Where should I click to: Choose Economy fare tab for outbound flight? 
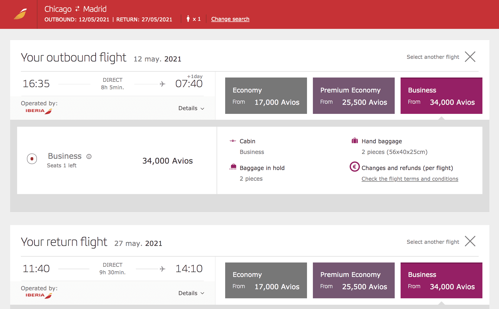pyautogui.click(x=266, y=96)
